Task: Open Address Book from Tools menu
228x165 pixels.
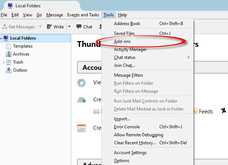Action: (127, 24)
